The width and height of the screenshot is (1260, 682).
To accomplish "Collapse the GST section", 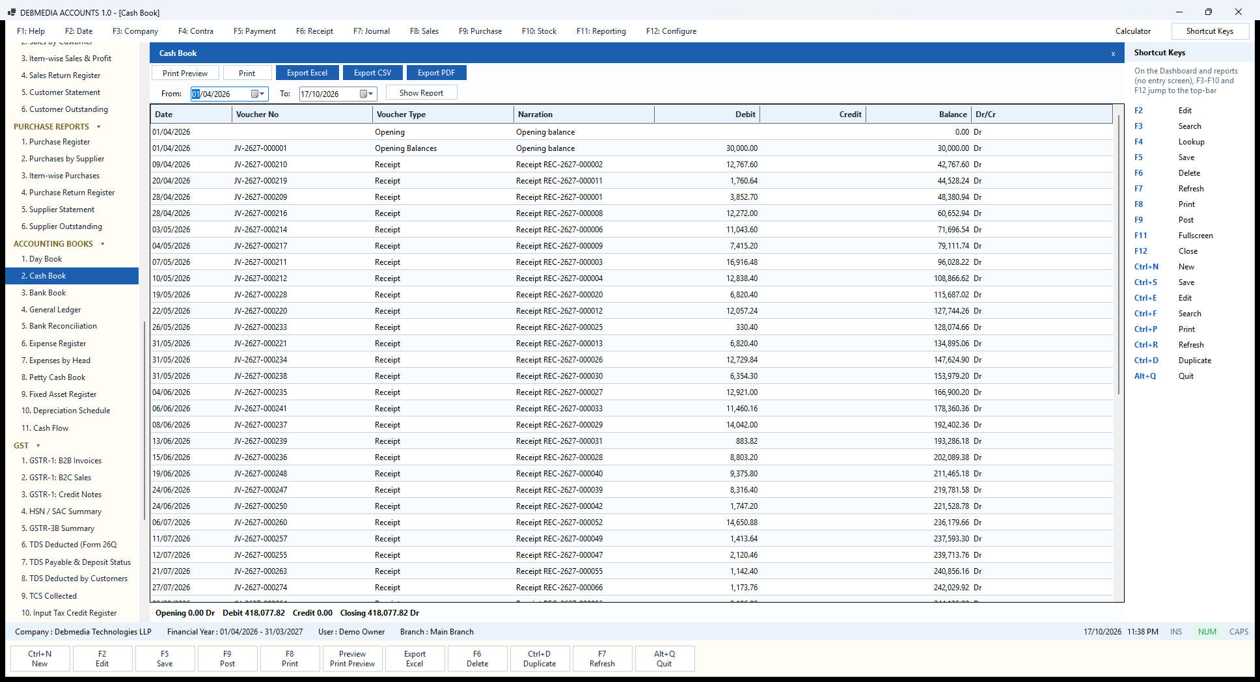I will pos(38,446).
